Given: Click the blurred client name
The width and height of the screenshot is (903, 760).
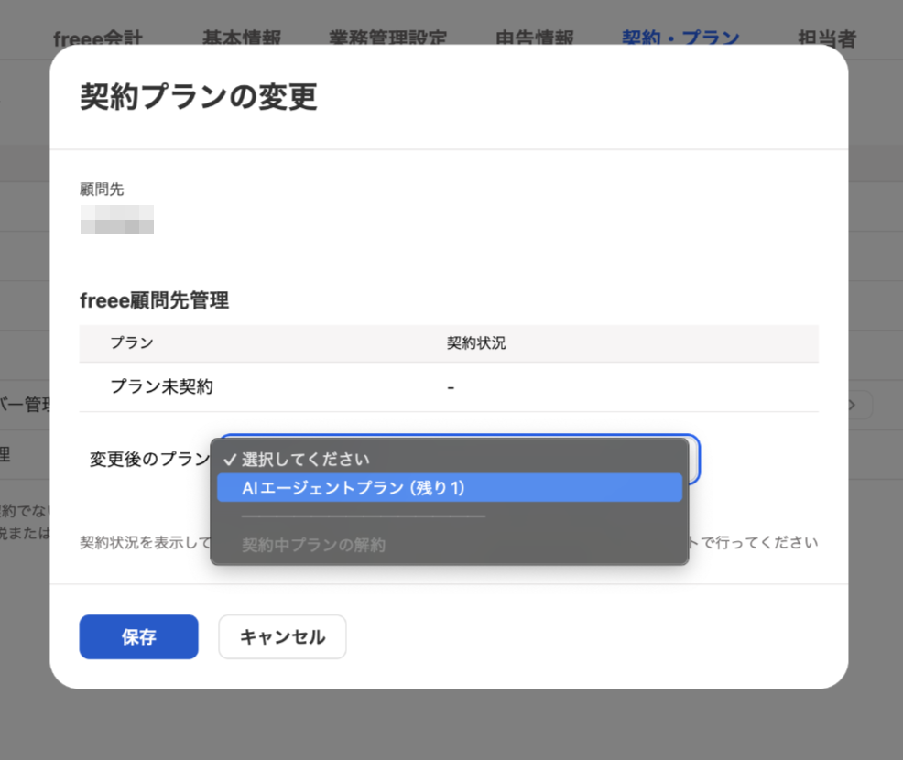Looking at the screenshot, I should (x=117, y=220).
